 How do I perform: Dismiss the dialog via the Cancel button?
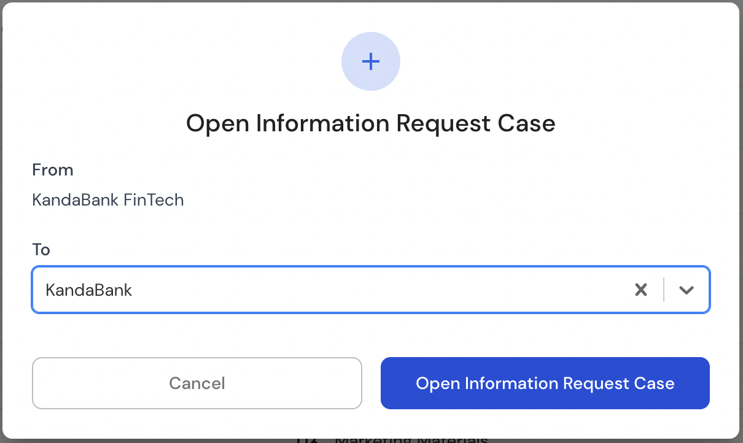tap(197, 383)
